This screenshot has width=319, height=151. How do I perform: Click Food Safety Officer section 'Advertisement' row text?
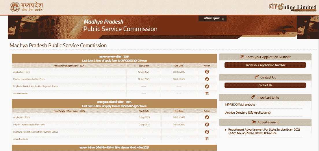coord(20,139)
